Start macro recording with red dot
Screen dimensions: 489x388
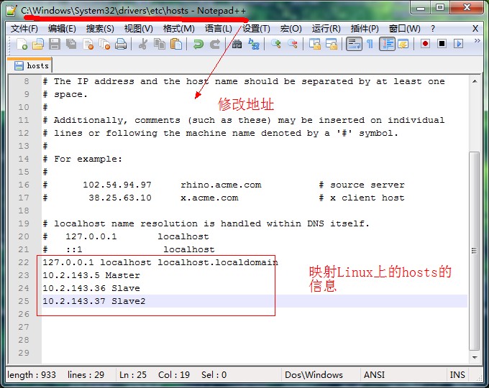[425, 44]
